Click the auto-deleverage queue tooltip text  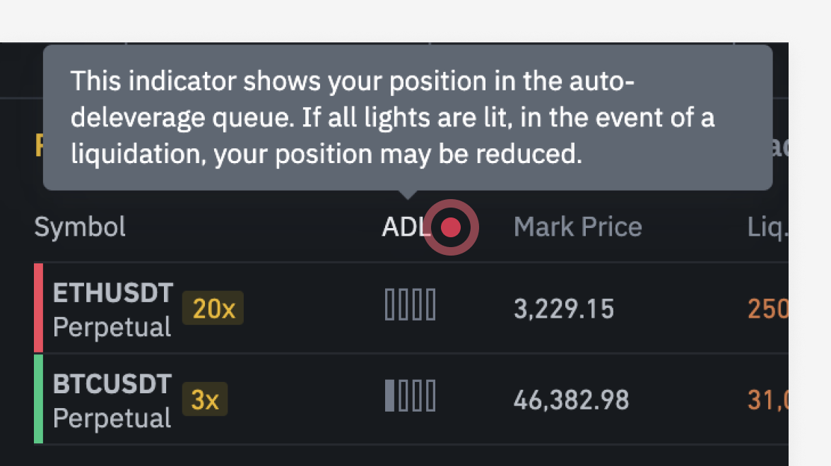pos(392,118)
